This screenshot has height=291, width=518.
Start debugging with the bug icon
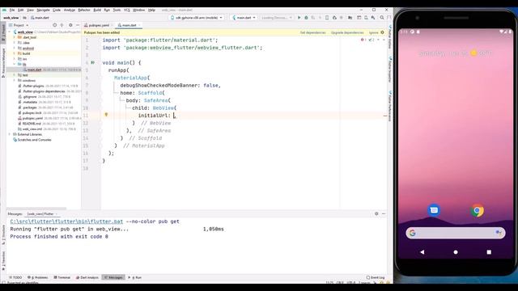pyautogui.click(x=306, y=18)
